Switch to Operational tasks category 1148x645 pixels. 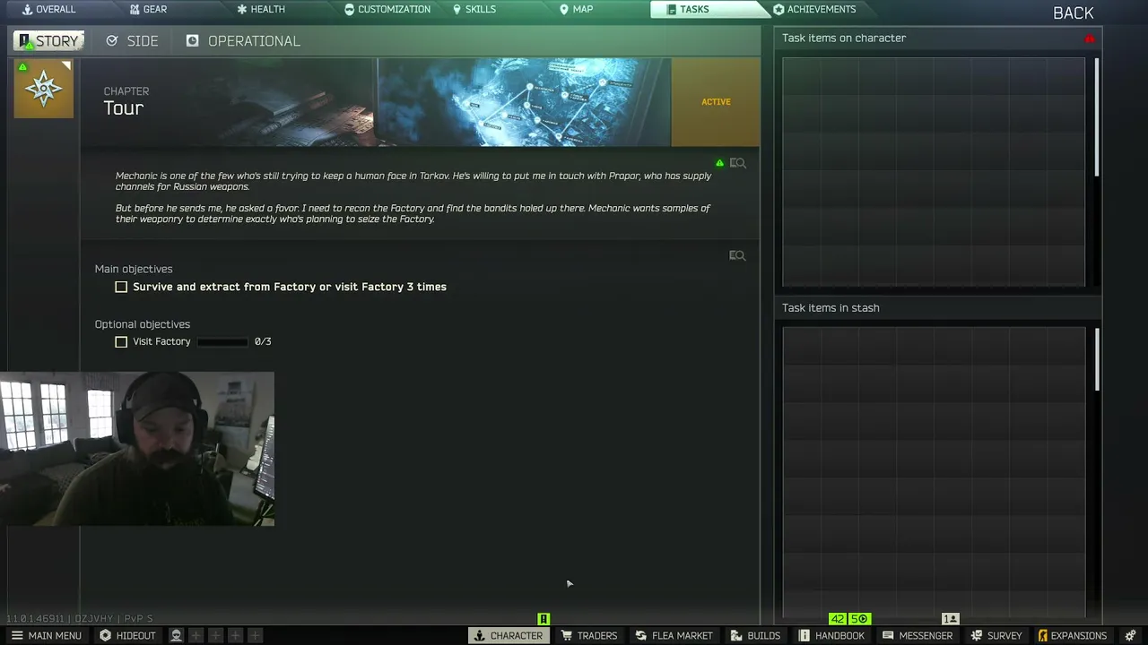click(x=243, y=41)
